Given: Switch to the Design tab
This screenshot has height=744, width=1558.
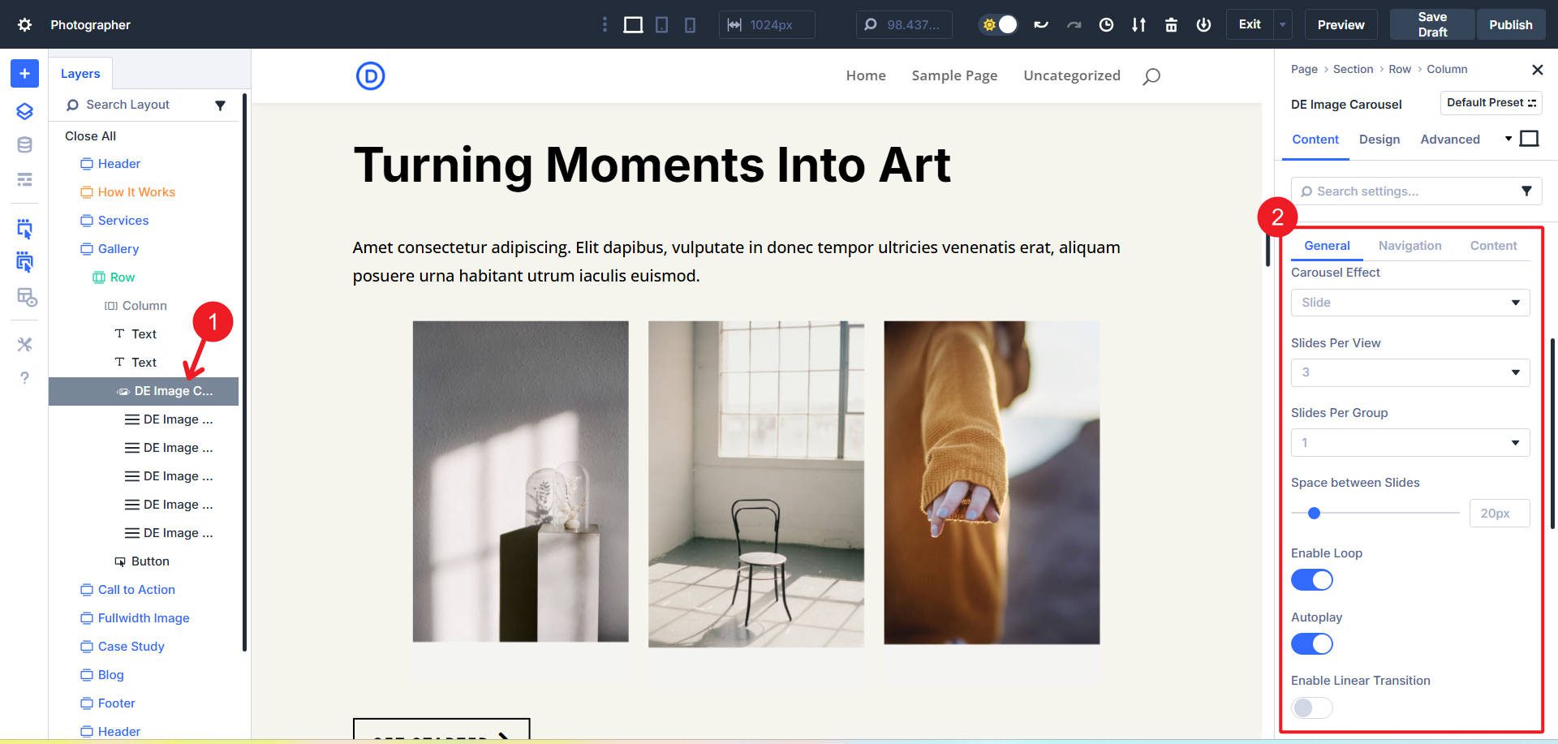Looking at the screenshot, I should click(x=1379, y=139).
